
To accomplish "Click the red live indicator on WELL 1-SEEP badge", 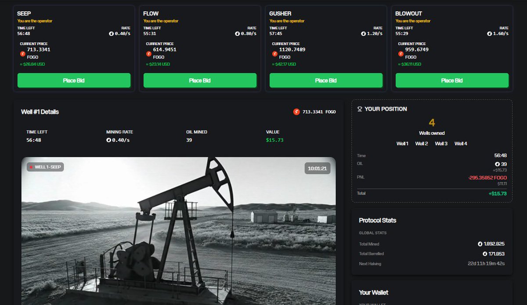I will tap(31, 167).
